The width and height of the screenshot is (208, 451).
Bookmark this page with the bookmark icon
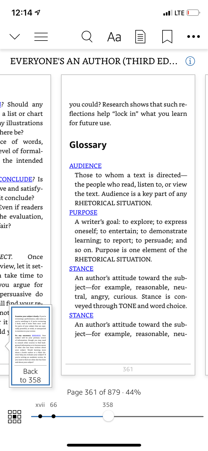click(x=167, y=37)
